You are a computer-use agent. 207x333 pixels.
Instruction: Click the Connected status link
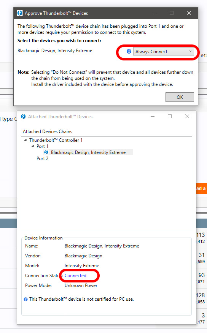point(75,276)
